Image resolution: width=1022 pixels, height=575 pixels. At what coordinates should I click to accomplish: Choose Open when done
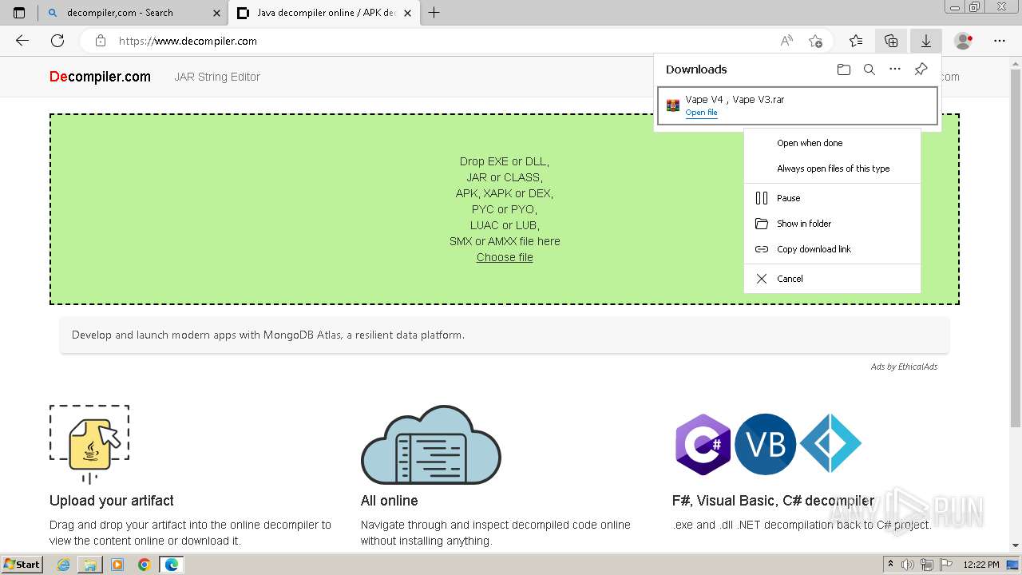pos(832,143)
